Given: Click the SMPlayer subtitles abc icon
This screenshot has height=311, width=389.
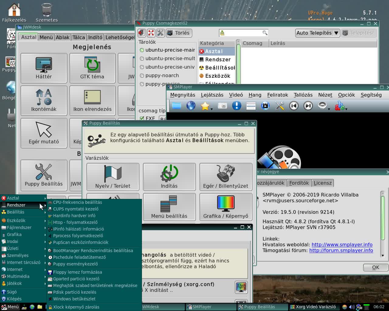Looking at the screenshot, I should point(339,106).
